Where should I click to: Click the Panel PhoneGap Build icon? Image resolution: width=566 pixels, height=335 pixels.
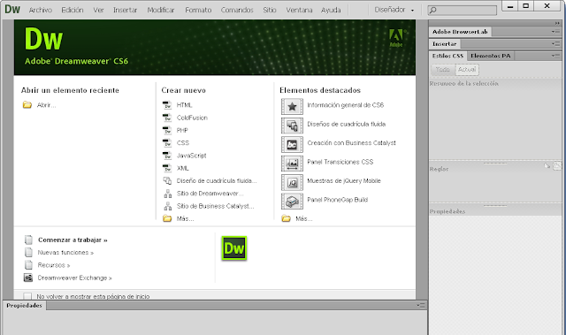(292, 202)
